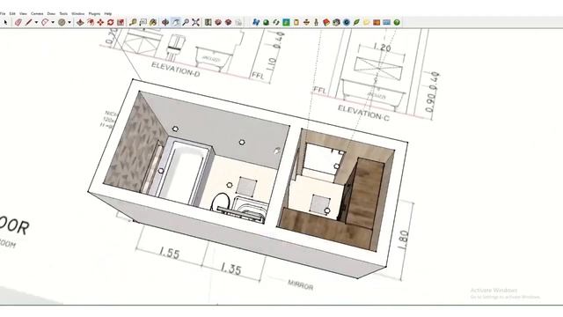Open the Window menu
Viewport: 563px width, 317px height.
pyautogui.click(x=78, y=14)
